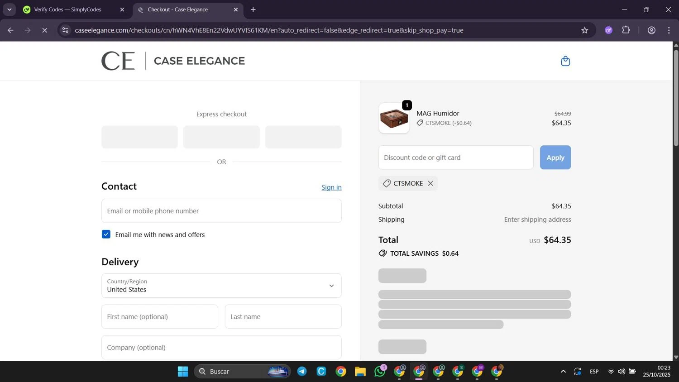This screenshot has height=382, width=679.
Task: Switch the ESP keyboard language
Action: pos(594,372)
